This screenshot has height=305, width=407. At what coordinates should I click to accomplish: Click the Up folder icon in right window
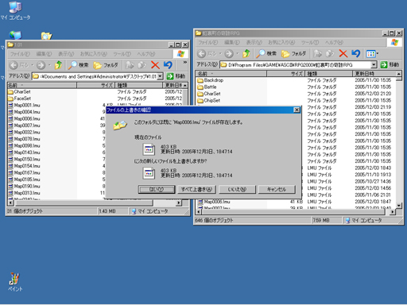coord(246,53)
